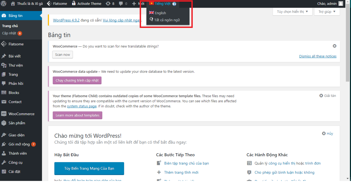Viewport: 351px width, 182px height.
Task: Click the help question mark beside Tiếng Việt
Action: 174,4
